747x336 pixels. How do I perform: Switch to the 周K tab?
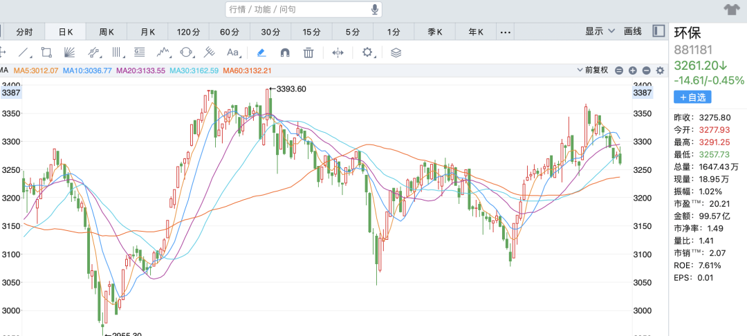(107, 32)
